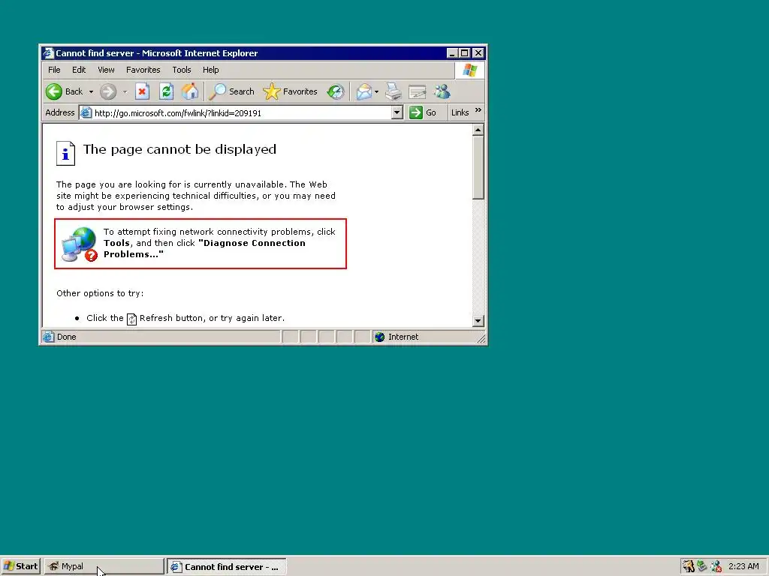Click the small Refresh icon in page text
Image resolution: width=769 pixels, height=576 pixels.
tap(131, 319)
